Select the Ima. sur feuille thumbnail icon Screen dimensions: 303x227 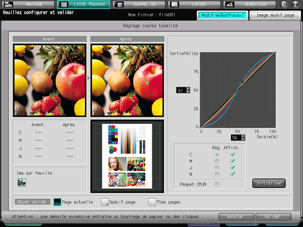pos(22,183)
